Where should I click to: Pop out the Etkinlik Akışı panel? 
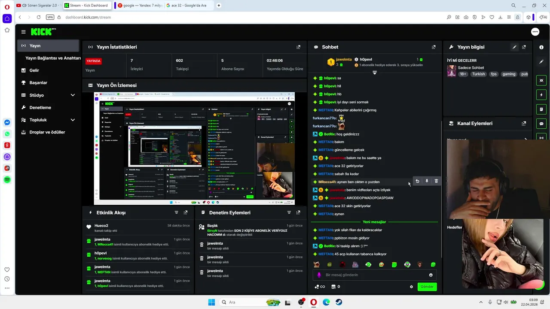(186, 212)
